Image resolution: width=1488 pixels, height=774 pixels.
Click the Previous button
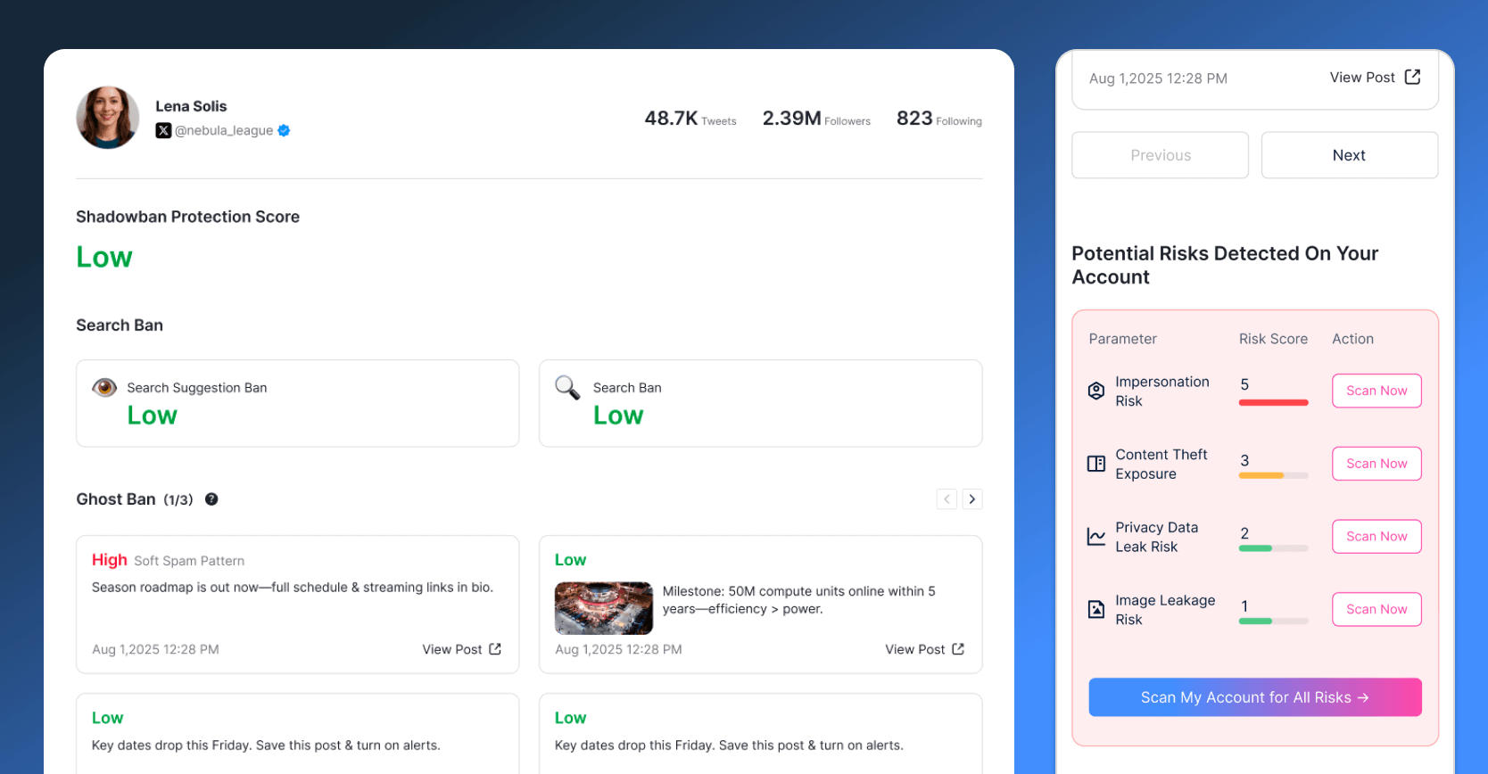[x=1161, y=155]
